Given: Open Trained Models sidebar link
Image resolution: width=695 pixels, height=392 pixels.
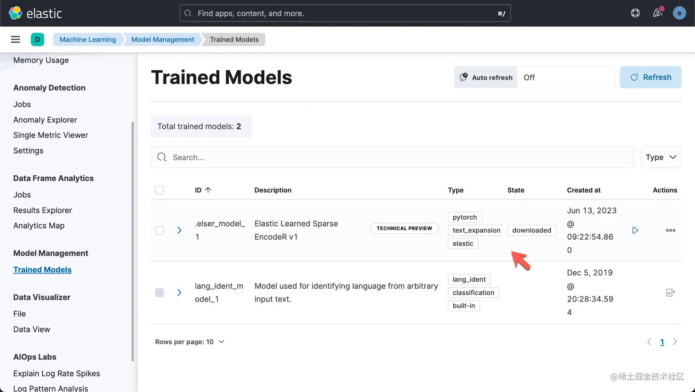Looking at the screenshot, I should (x=42, y=270).
